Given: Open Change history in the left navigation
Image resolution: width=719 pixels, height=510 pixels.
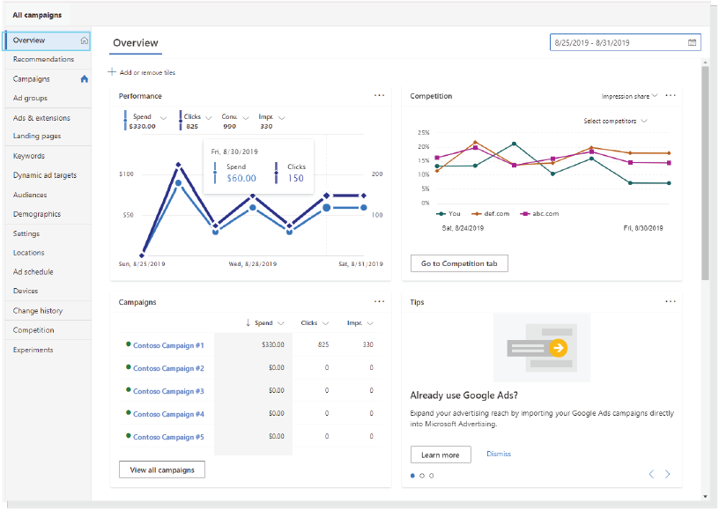Looking at the screenshot, I should (x=38, y=311).
